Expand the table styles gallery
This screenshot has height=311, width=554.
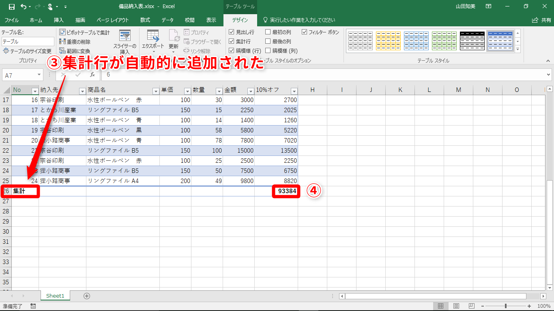tap(517, 49)
